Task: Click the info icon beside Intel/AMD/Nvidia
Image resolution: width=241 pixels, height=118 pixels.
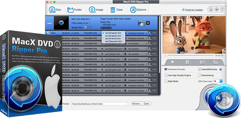Action: click(221, 69)
